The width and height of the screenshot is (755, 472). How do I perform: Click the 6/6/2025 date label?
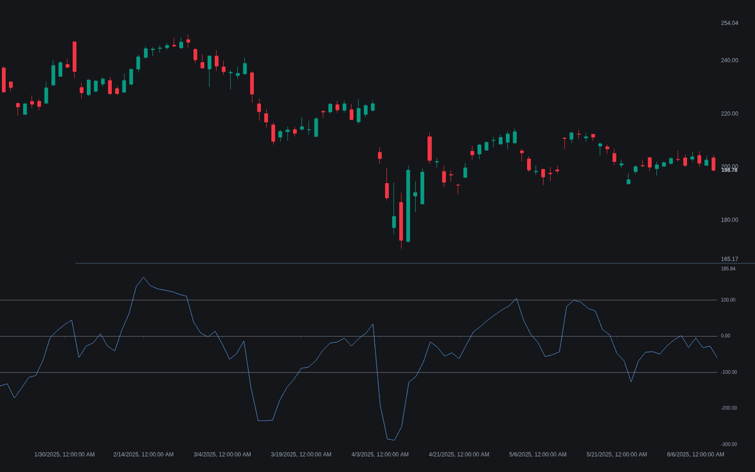click(695, 454)
